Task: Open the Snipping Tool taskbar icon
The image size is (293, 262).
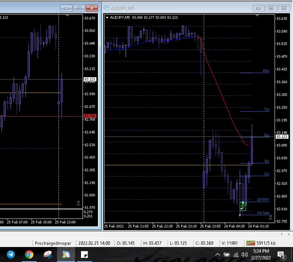Action: pyautogui.click(x=48, y=255)
